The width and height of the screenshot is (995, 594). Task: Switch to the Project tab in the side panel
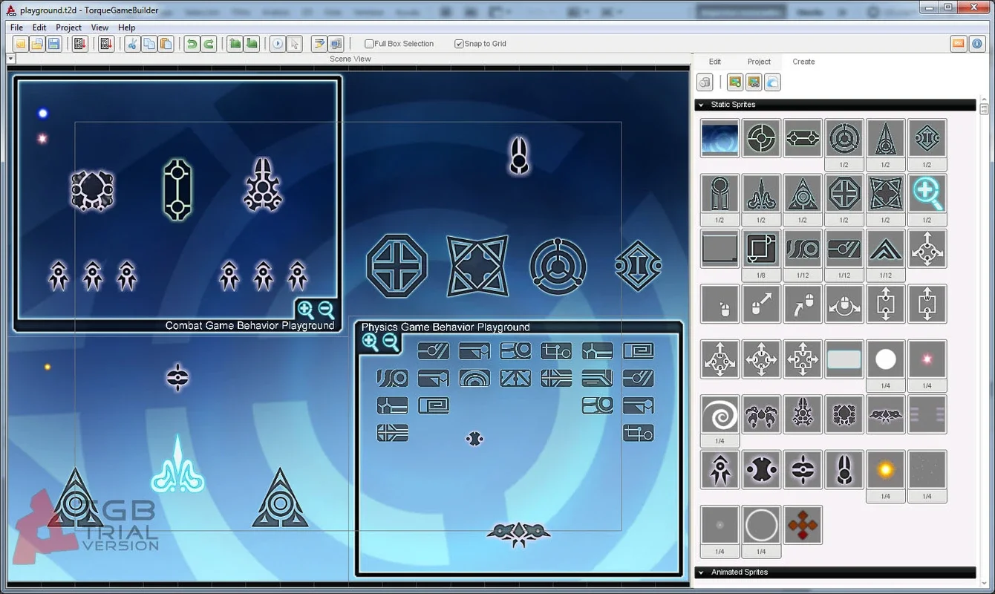(x=759, y=62)
